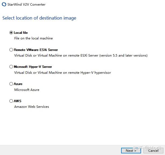The image size is (165, 155).
Task: Click the bold 'Microsoft Hyper-V Server' label
Action: point(33,67)
